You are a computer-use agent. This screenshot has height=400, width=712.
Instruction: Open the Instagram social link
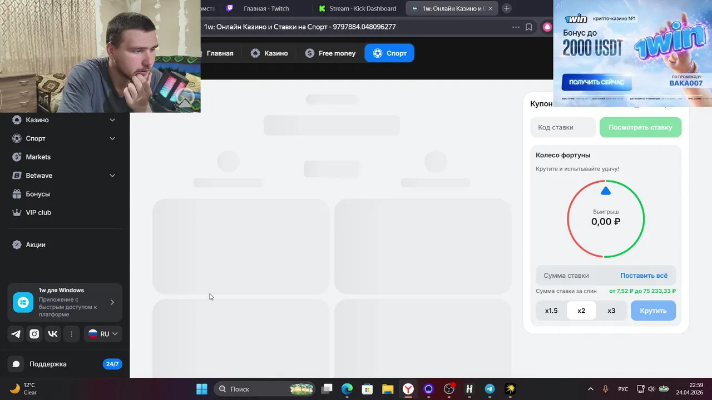coord(34,334)
